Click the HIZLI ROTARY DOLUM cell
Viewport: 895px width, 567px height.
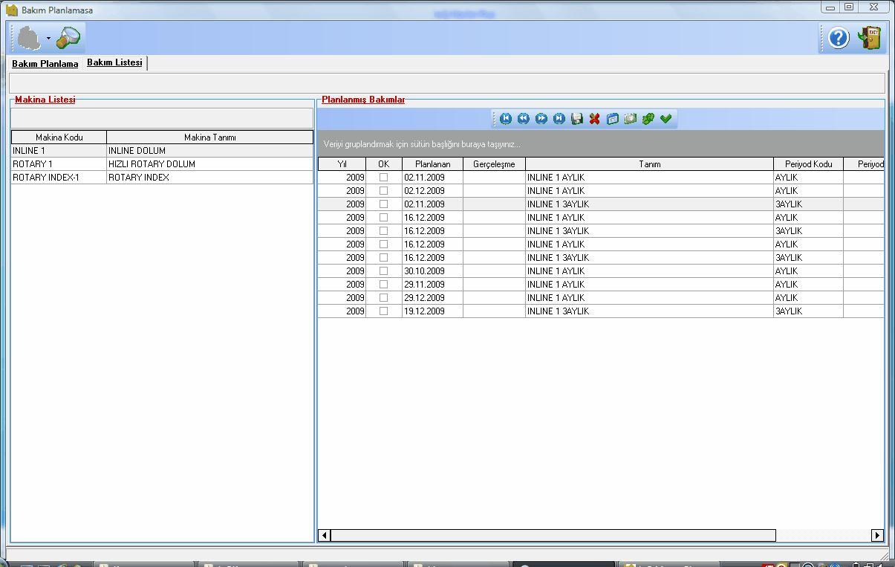coord(209,164)
